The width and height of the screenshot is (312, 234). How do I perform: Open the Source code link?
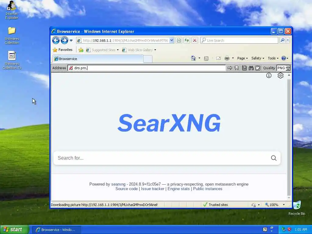(x=126, y=189)
